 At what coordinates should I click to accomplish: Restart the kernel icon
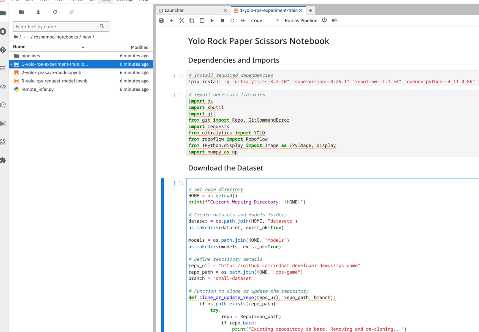pyautogui.click(x=232, y=20)
